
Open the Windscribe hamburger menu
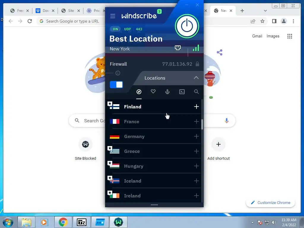(x=113, y=16)
